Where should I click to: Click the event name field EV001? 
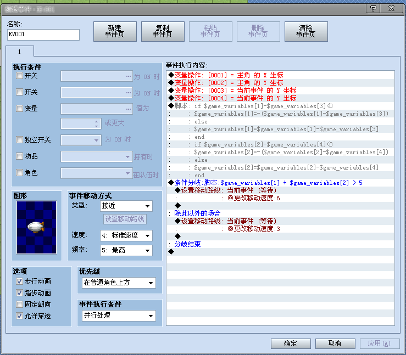(x=43, y=35)
